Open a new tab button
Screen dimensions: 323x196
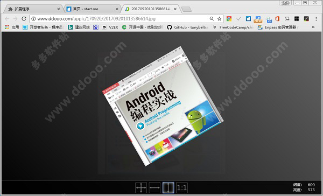(186, 9)
